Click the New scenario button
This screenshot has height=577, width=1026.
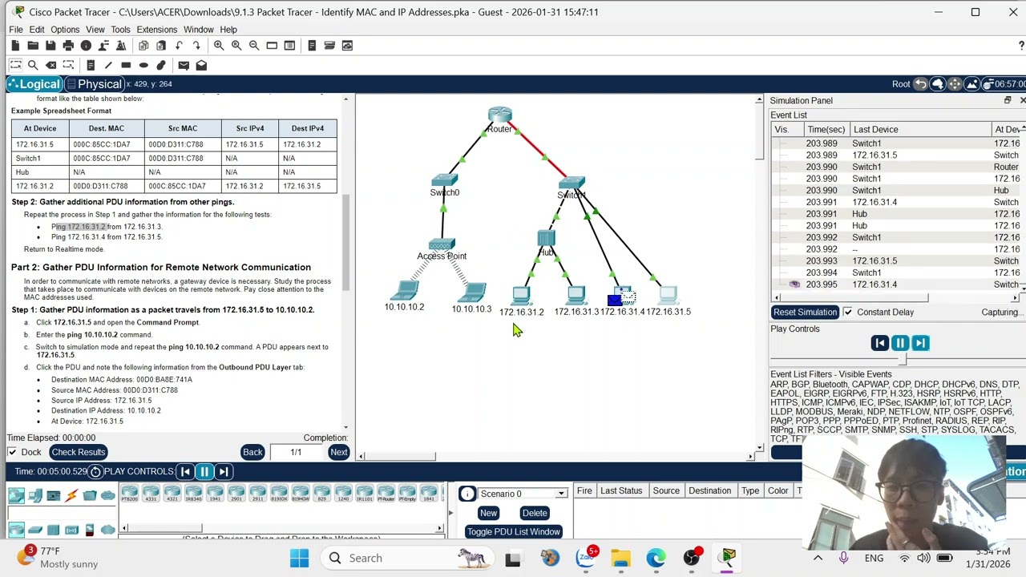[x=488, y=513]
